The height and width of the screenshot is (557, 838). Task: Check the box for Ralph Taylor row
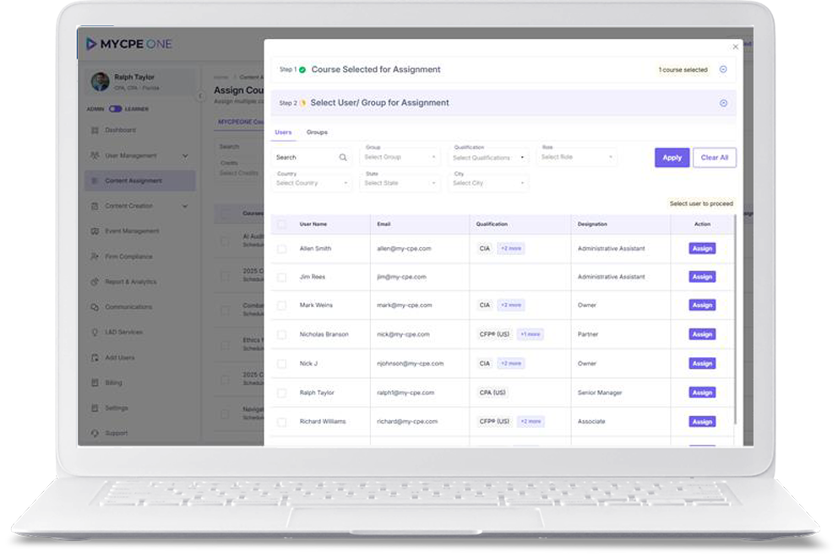pyautogui.click(x=281, y=393)
